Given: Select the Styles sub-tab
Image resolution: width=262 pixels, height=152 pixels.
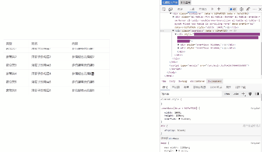Looking at the screenshot, I should (x=165, y=87).
